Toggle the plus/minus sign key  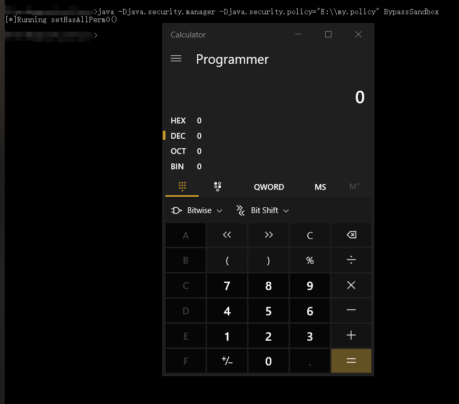tap(227, 361)
